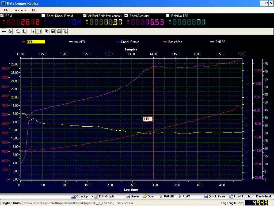Click the red vertical cursor line

pyautogui.click(x=154, y=150)
